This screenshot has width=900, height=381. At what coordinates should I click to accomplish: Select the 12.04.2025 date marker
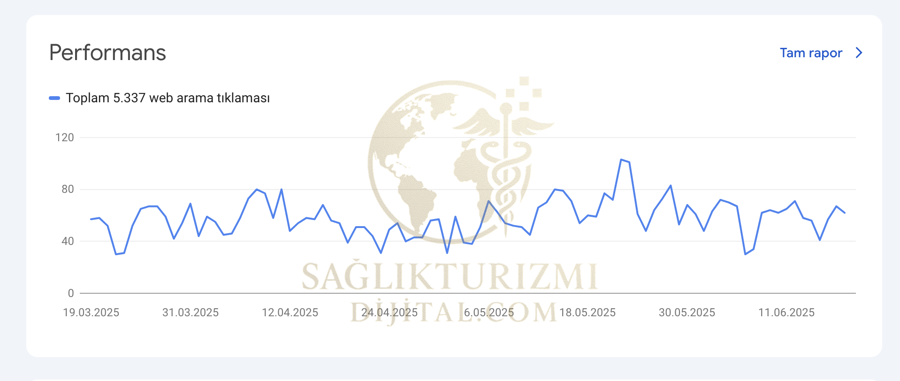[x=290, y=312]
